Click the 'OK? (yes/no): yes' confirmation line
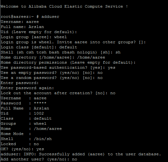Screen dimensions: 168x162 point(22,149)
